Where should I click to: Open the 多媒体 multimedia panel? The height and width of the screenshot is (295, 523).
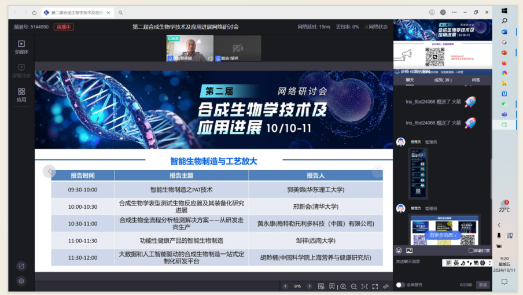tap(21, 46)
